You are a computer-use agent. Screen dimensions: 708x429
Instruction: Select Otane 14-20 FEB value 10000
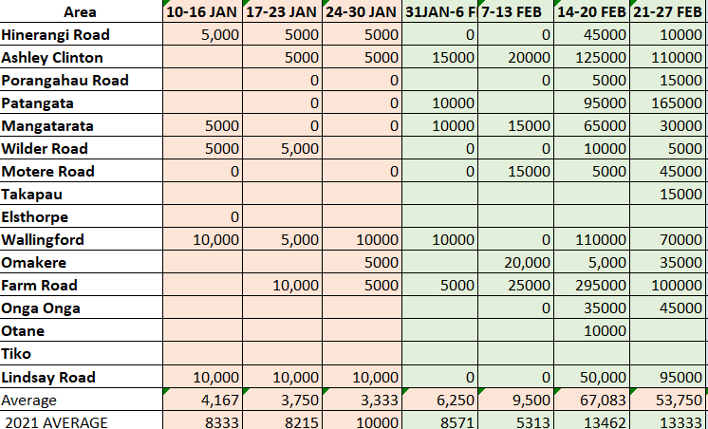[592, 330]
